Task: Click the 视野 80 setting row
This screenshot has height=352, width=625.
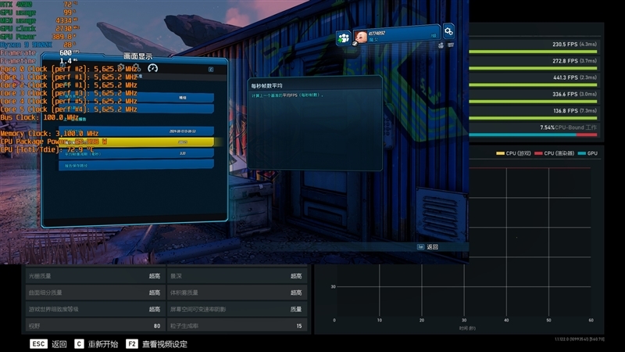Action: pos(95,325)
